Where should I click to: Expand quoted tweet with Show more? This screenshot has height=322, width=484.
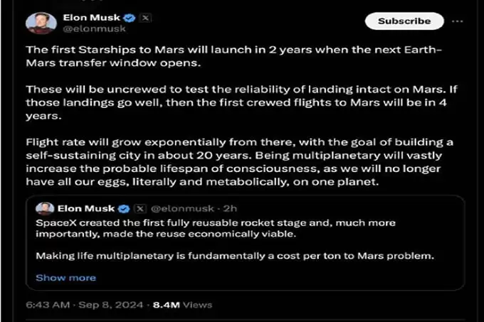(65, 278)
